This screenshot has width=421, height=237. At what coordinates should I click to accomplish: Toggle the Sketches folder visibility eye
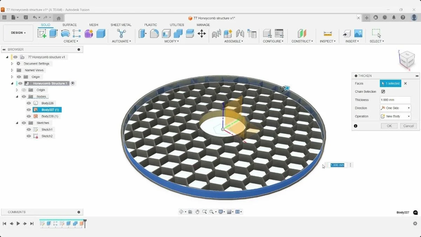coord(24,123)
